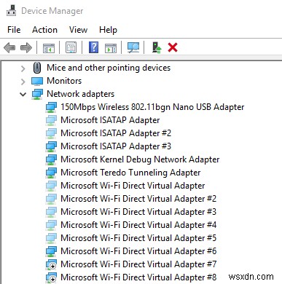Expand Mice and other pointing devices

(x=23, y=68)
